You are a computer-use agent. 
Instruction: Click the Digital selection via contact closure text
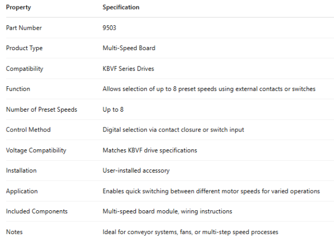173,129
